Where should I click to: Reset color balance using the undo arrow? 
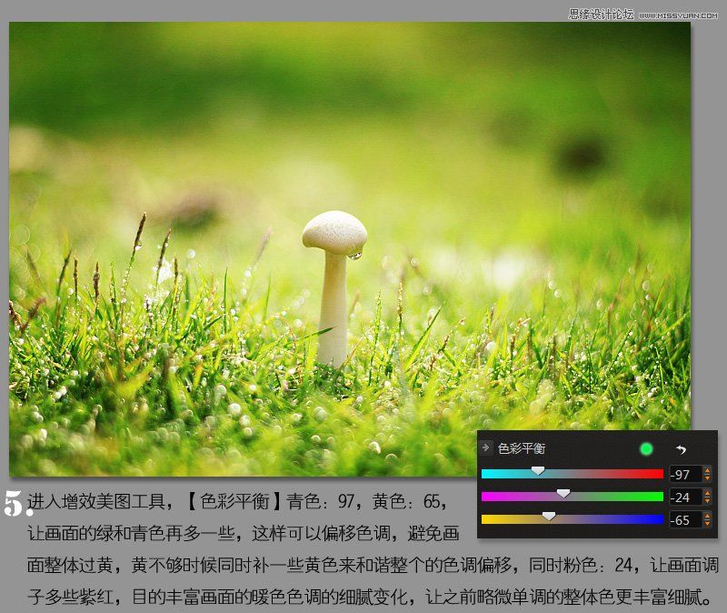[682, 450]
